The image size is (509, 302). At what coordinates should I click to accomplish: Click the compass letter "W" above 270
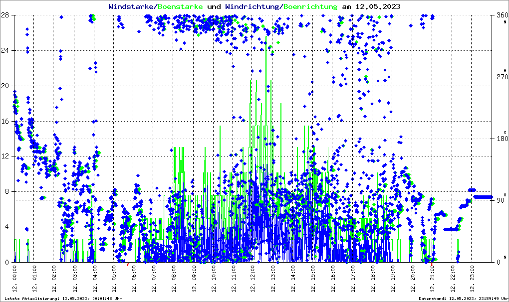pyautogui.click(x=505, y=70)
